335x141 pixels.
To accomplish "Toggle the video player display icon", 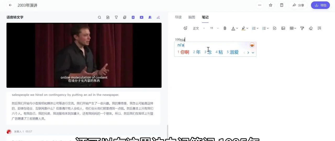I will [141, 17].
